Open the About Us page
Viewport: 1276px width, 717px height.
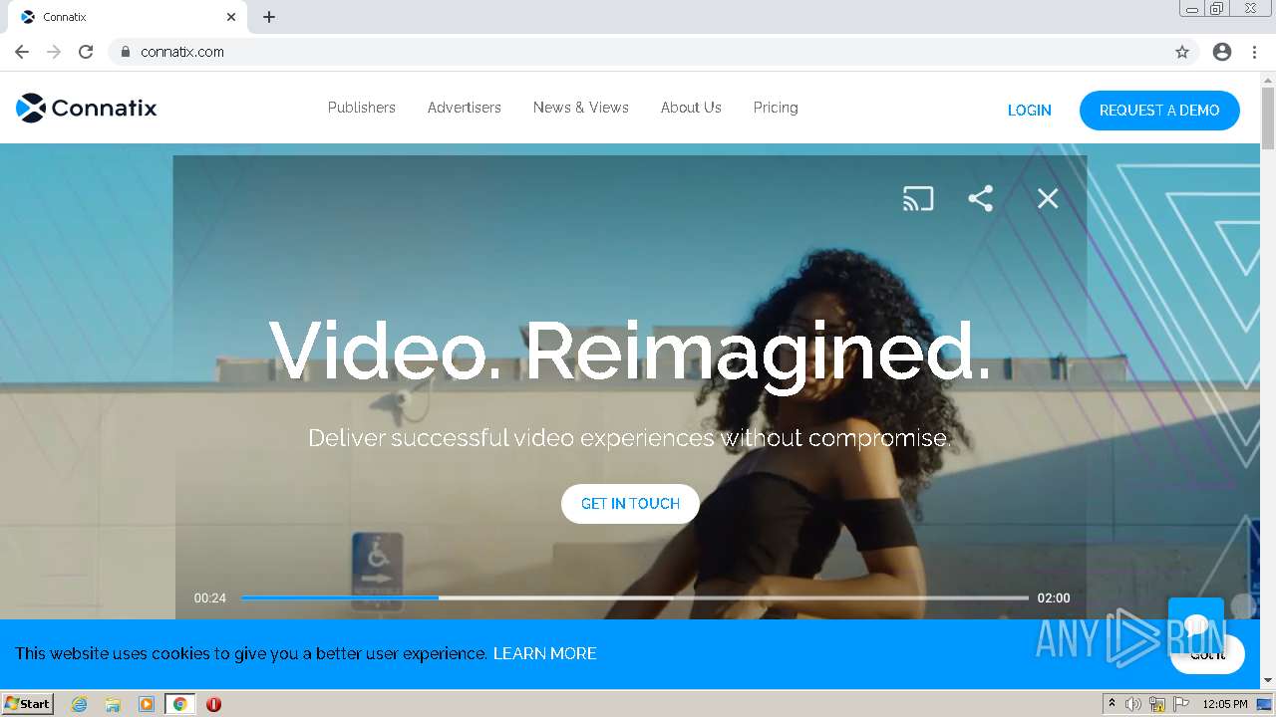pyautogui.click(x=691, y=108)
